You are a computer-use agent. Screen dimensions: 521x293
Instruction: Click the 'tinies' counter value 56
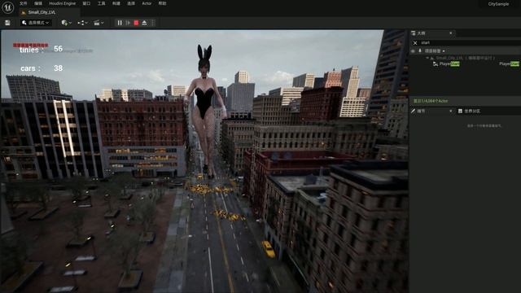point(58,49)
